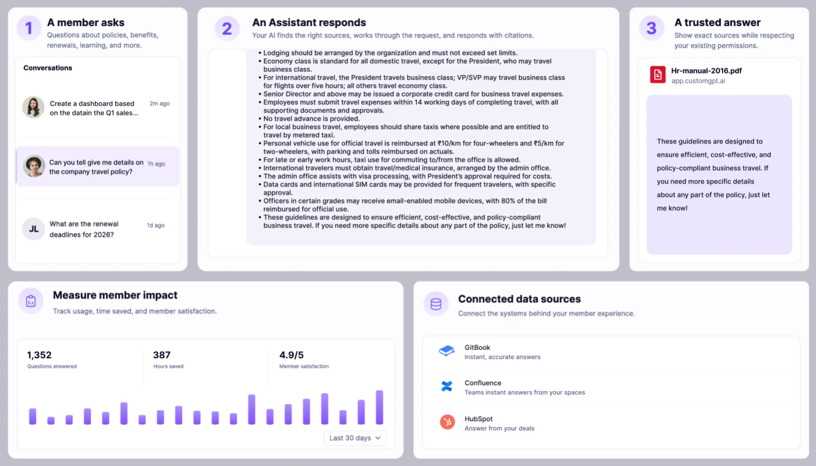Click the app.customgpt.ai source URL

[x=698, y=81]
